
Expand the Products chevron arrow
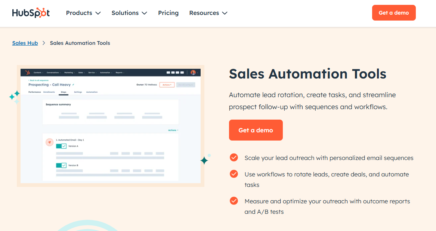click(x=98, y=13)
